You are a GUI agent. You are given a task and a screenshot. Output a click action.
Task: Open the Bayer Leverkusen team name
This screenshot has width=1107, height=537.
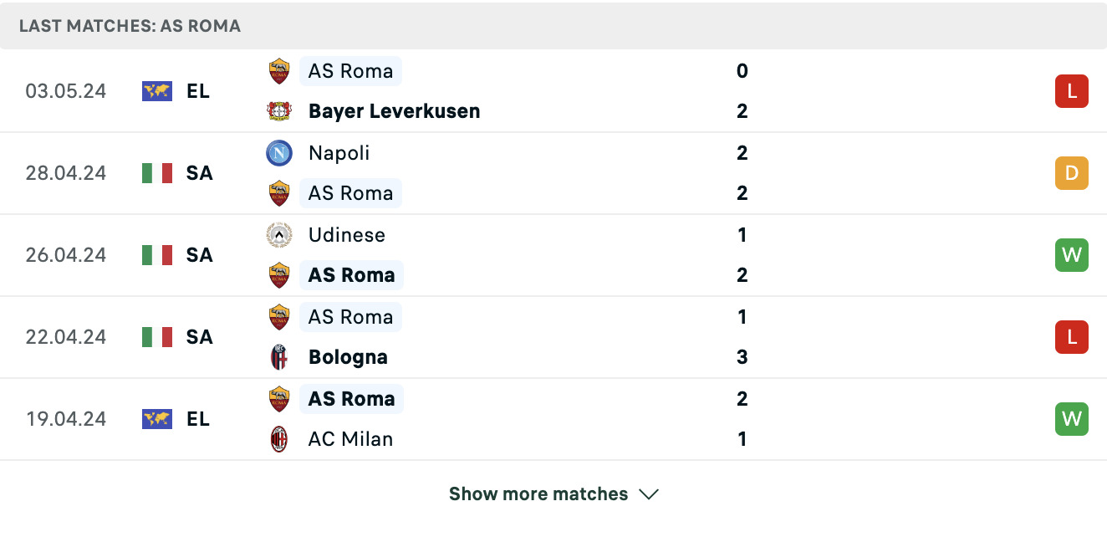click(x=395, y=111)
